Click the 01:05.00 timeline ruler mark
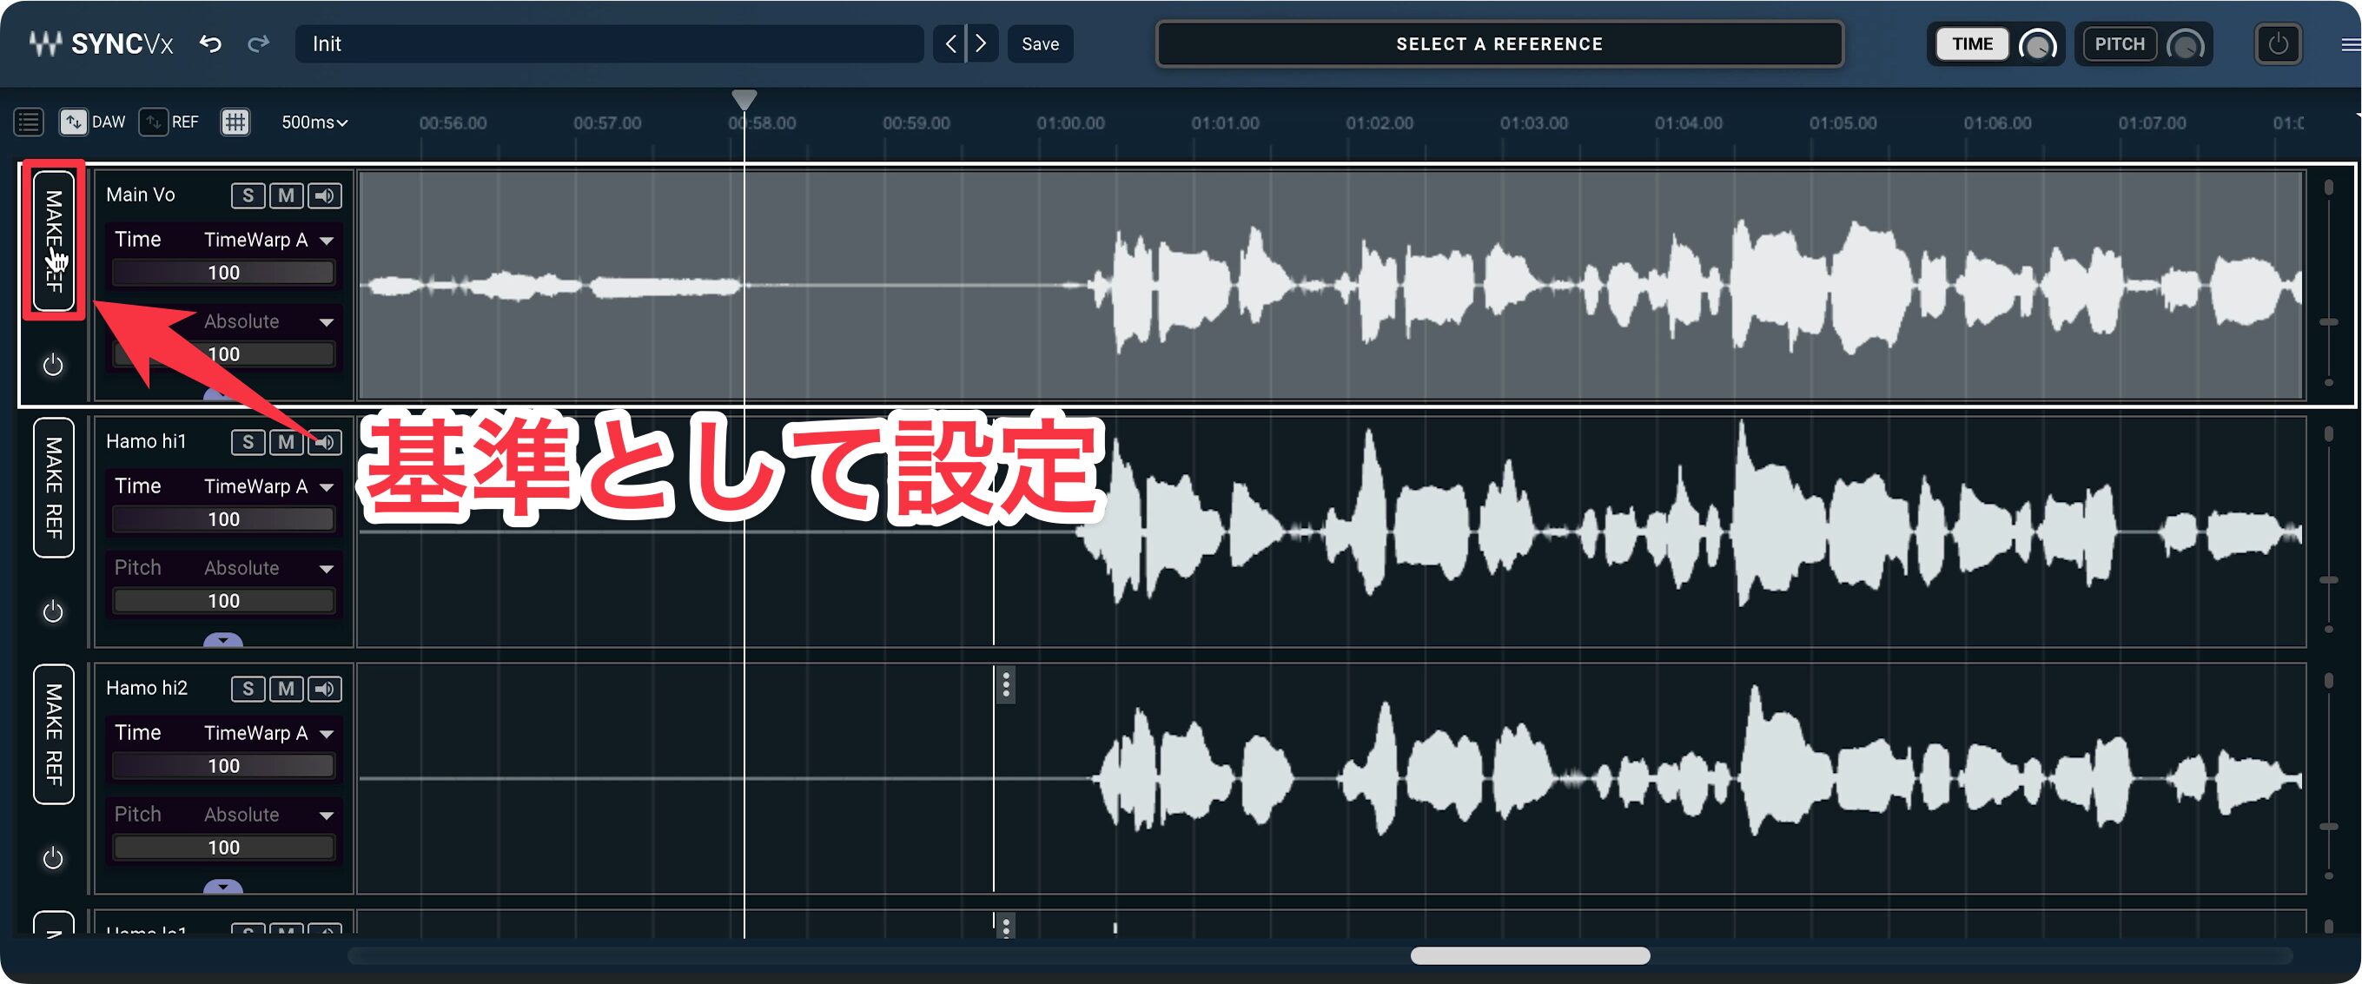This screenshot has height=984, width=2362. pos(1843,122)
